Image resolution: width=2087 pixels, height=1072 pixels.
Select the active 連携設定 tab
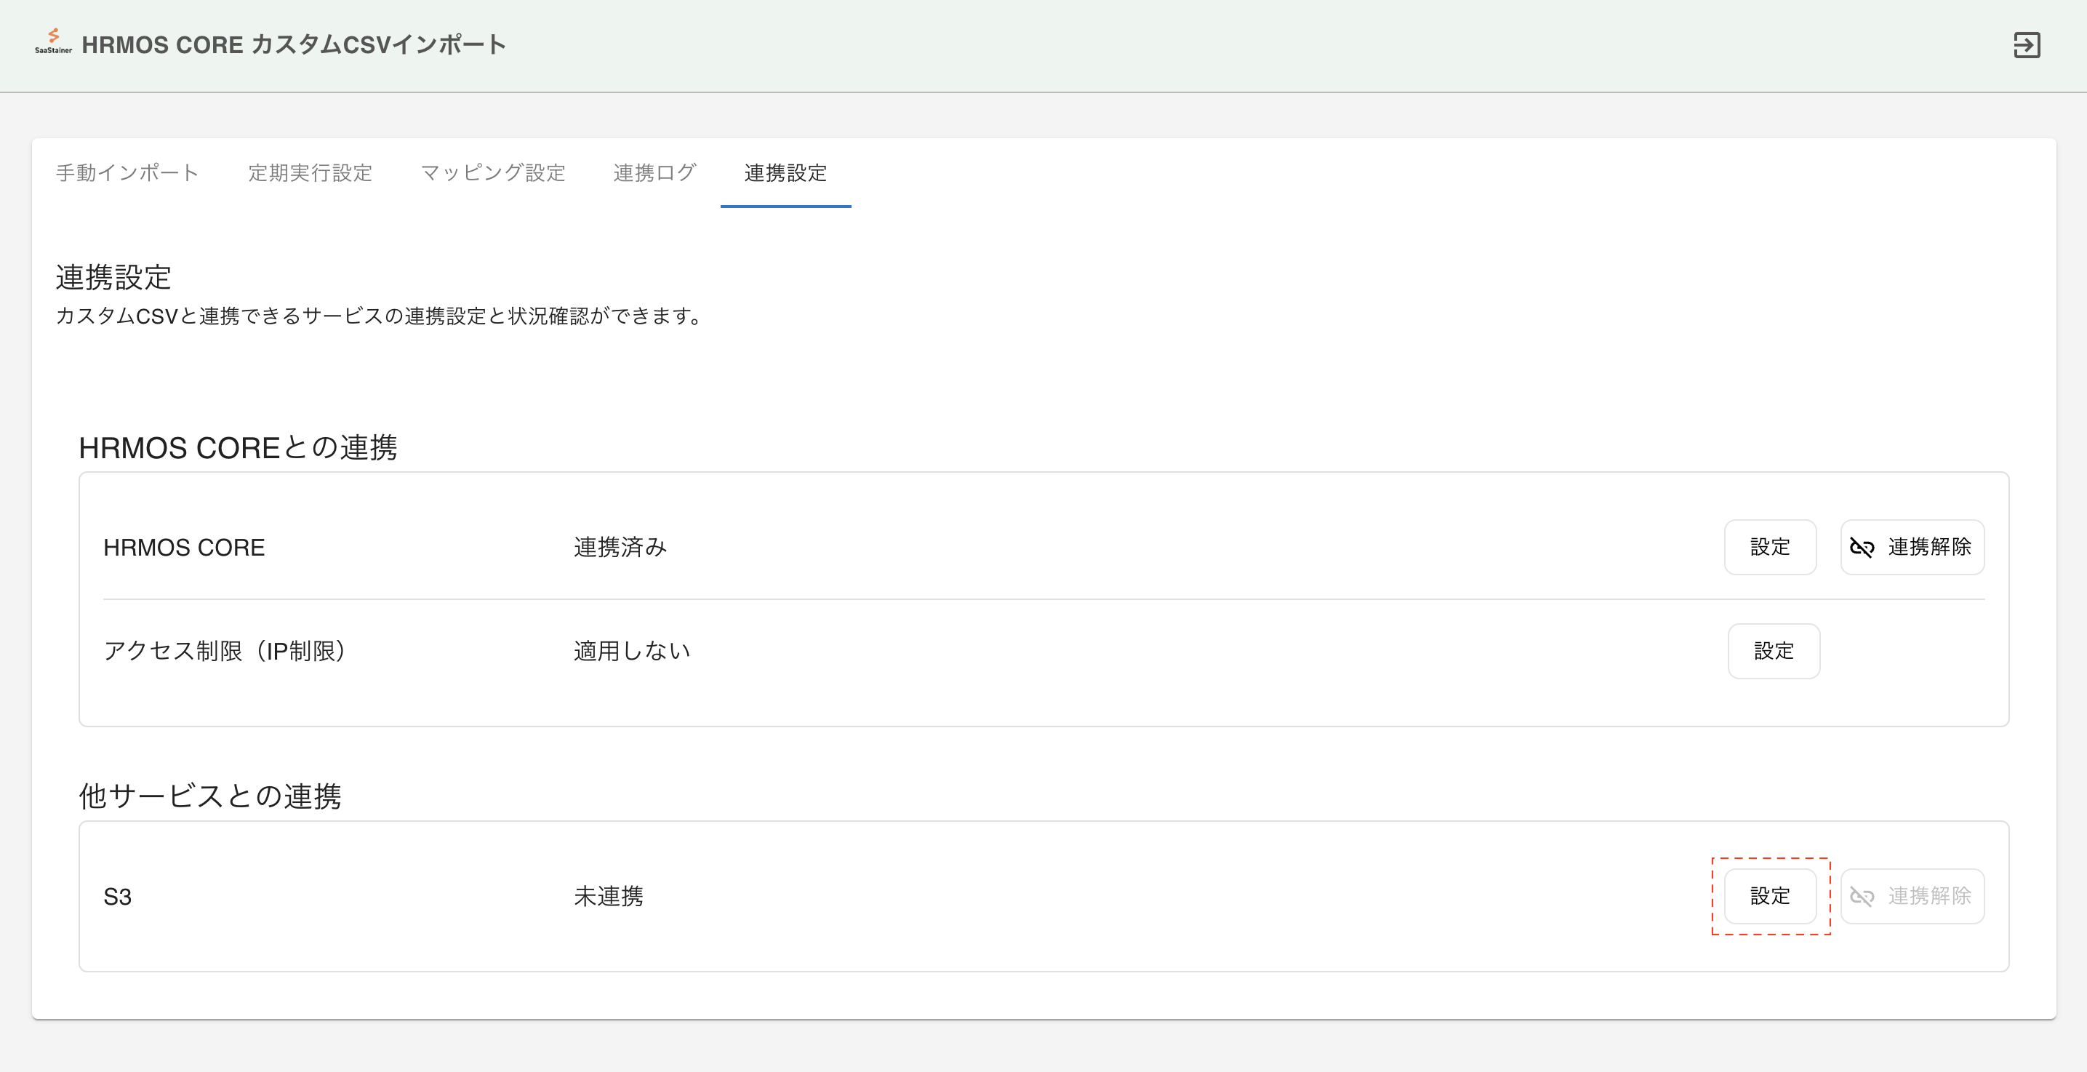point(785,172)
